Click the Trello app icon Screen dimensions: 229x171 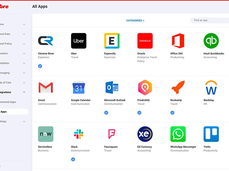coord(211,134)
